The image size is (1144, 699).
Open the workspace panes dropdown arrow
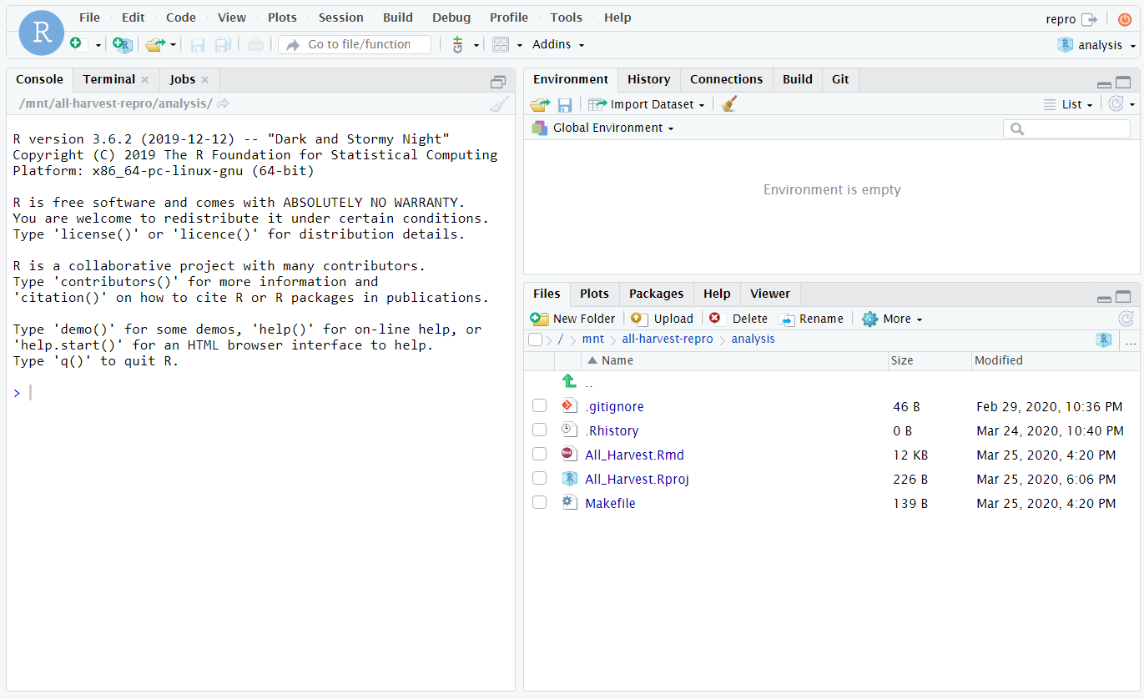[520, 45]
